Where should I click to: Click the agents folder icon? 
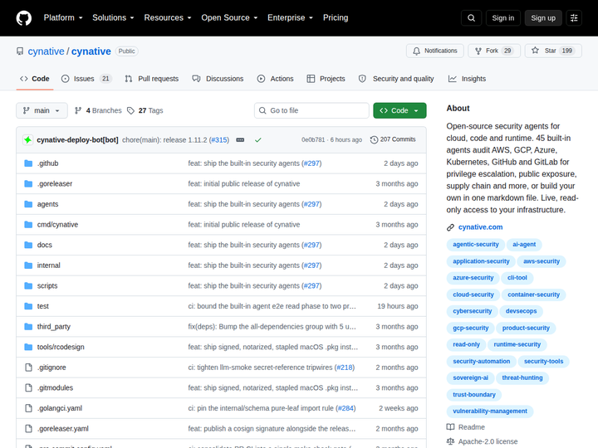[28, 204]
